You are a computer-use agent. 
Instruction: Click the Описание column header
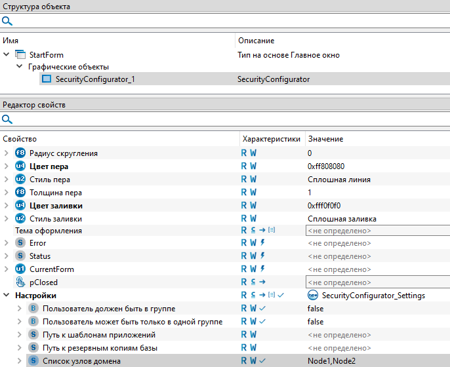click(256, 41)
